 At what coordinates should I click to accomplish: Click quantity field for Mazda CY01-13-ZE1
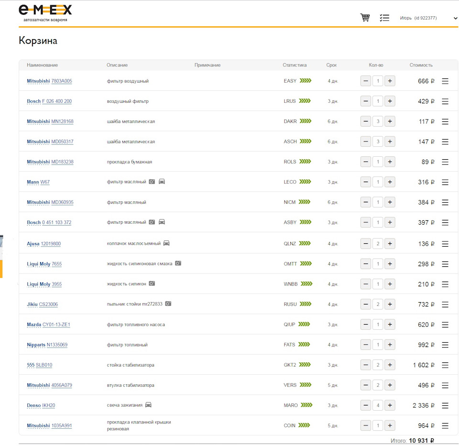click(x=378, y=325)
